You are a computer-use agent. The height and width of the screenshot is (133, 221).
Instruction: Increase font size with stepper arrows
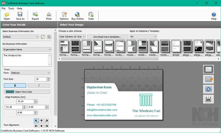pos(49,79)
